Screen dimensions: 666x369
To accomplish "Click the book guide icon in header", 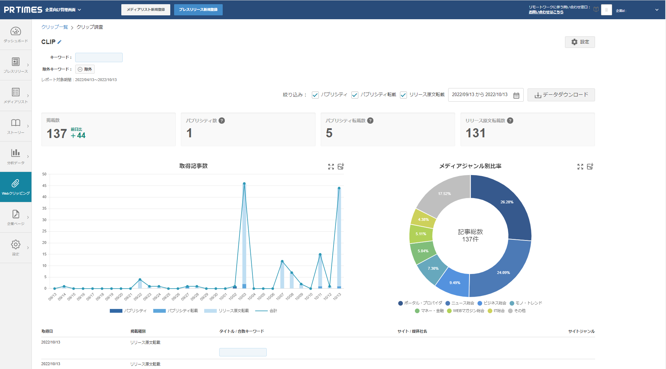I will 596,9.
